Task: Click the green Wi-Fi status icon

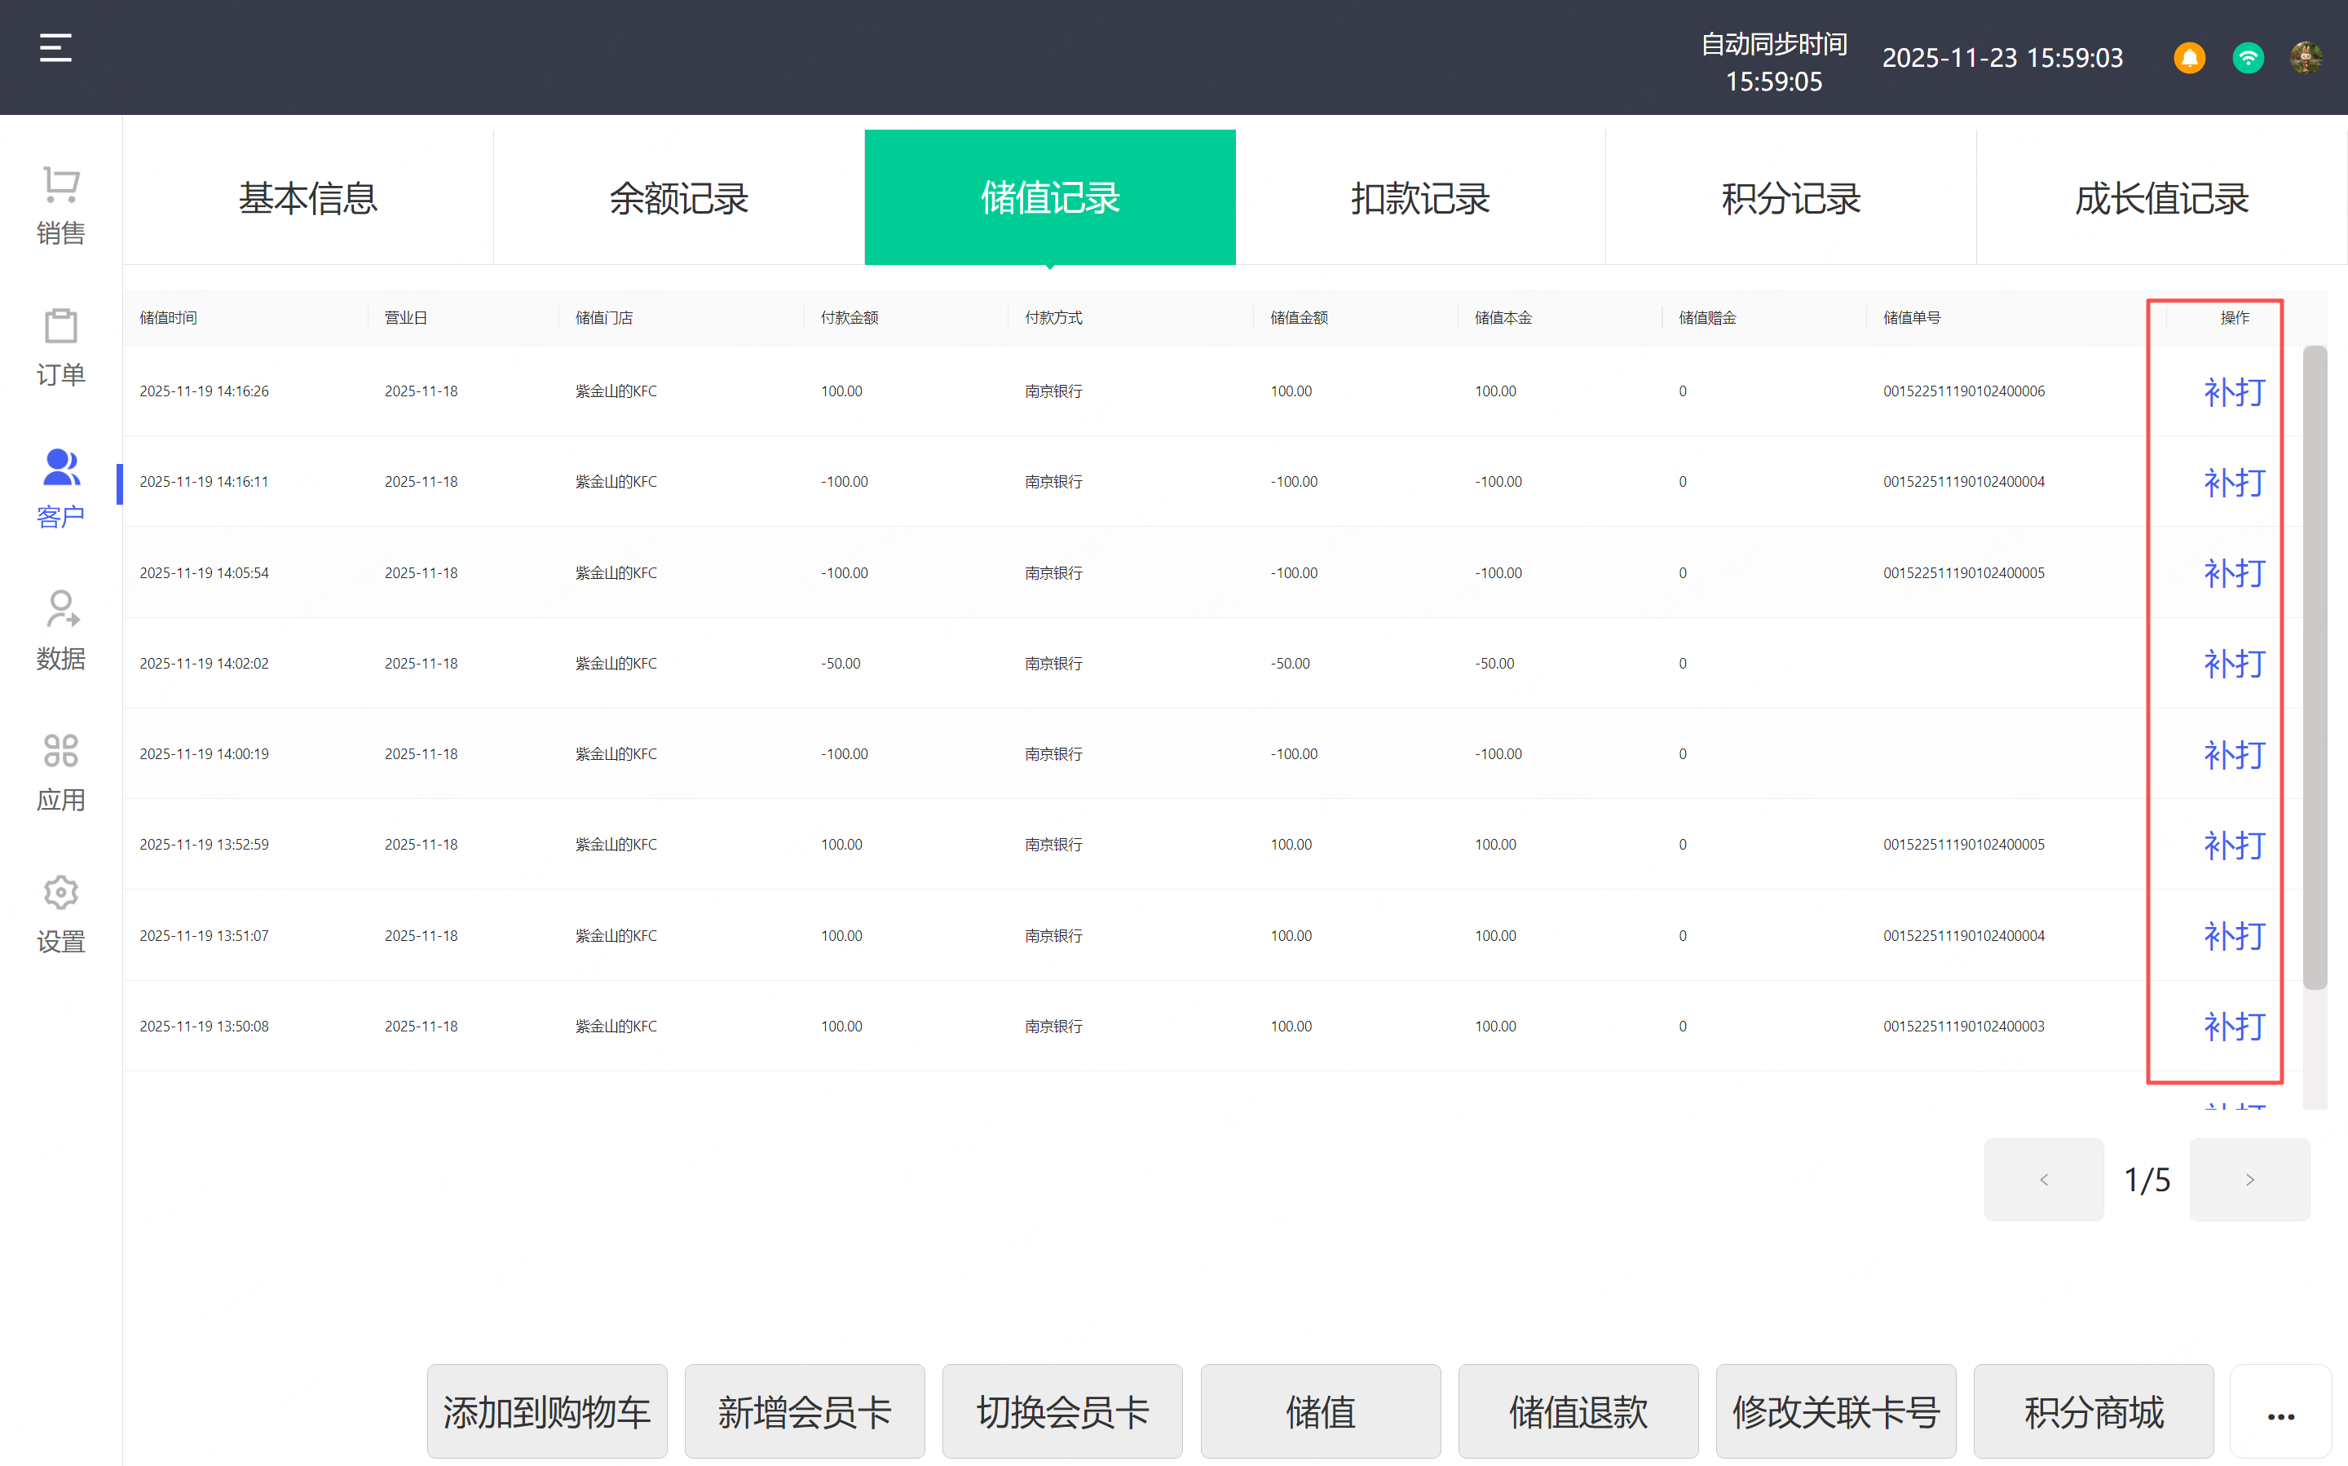Action: point(2247,58)
